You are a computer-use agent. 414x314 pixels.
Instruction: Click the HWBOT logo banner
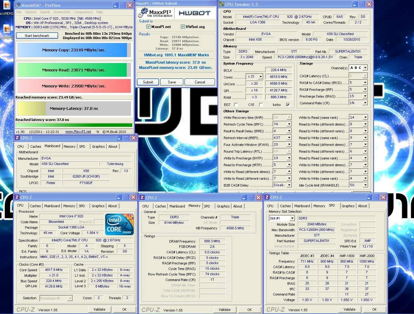[195, 13]
